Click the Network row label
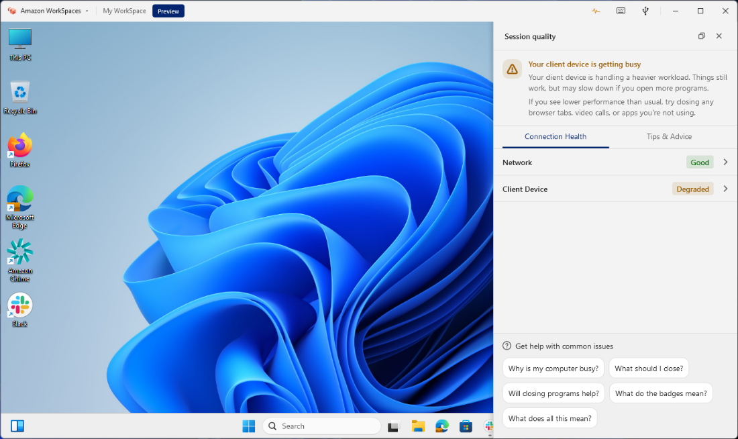This screenshot has height=439, width=738. [517, 162]
